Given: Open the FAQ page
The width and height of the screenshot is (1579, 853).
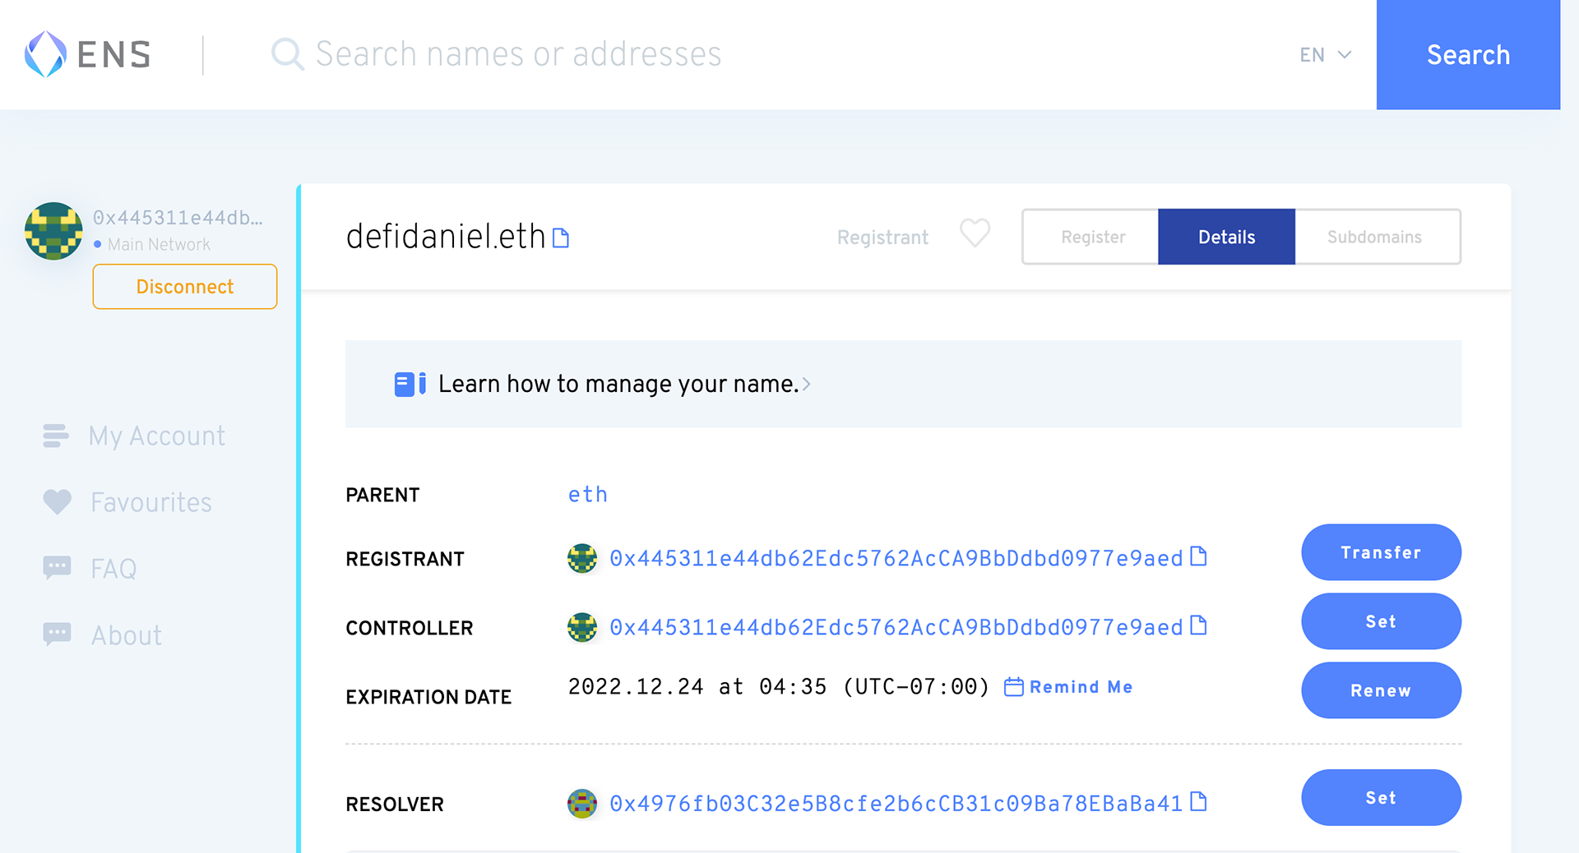Looking at the screenshot, I should [113, 569].
